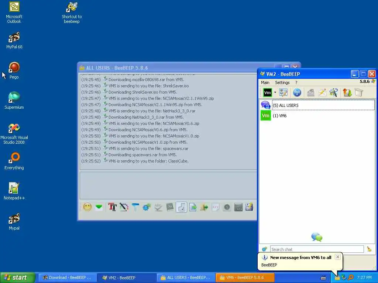Open the Settings menu in the VM2 window
This screenshot has width=378, height=283.
282,83
